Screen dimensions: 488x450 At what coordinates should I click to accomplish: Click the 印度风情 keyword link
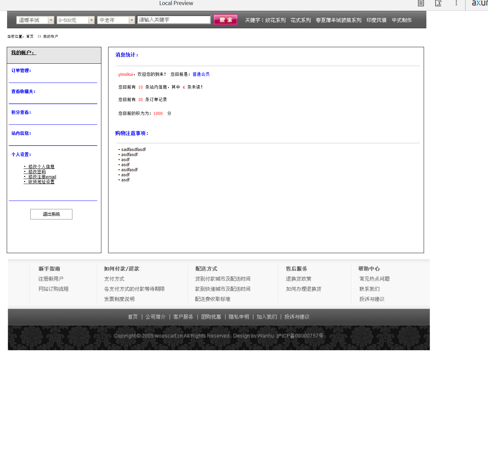[x=377, y=20]
